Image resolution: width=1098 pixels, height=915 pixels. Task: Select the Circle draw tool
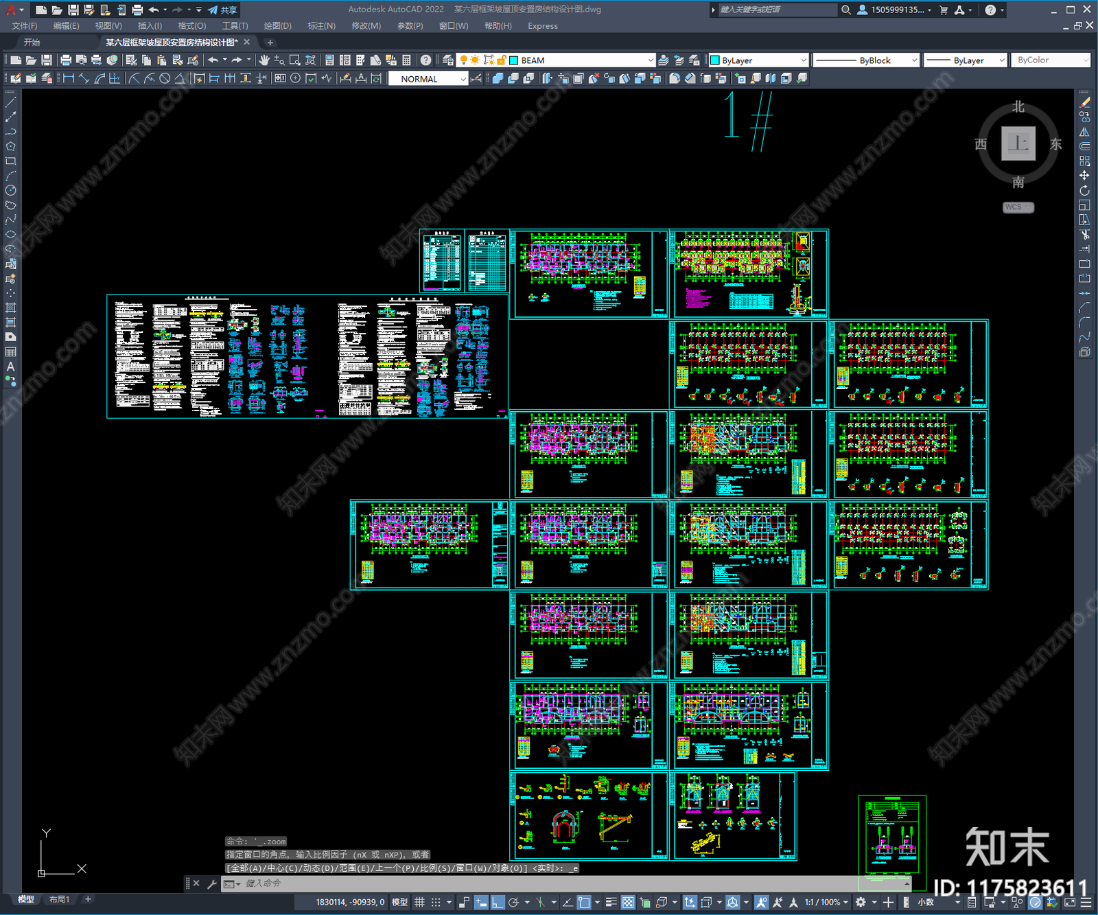[10, 190]
